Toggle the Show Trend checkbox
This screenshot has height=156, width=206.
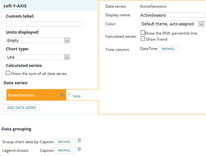point(143,39)
